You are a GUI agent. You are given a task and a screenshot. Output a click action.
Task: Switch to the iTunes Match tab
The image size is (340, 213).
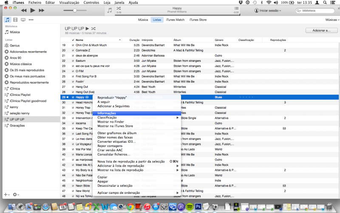point(175,20)
